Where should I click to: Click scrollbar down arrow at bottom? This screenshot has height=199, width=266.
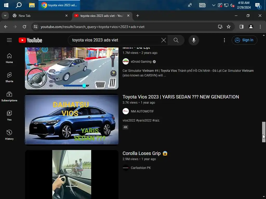tap(264, 197)
